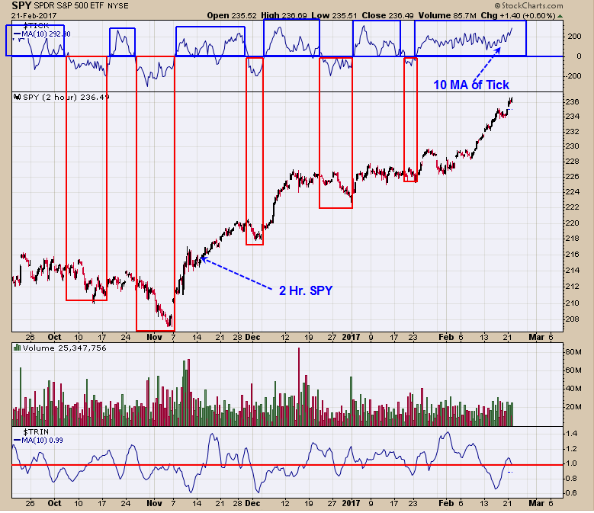Click Mar on the $TRIN panel date axis
The width and height of the screenshot is (594, 513).
pos(536,503)
